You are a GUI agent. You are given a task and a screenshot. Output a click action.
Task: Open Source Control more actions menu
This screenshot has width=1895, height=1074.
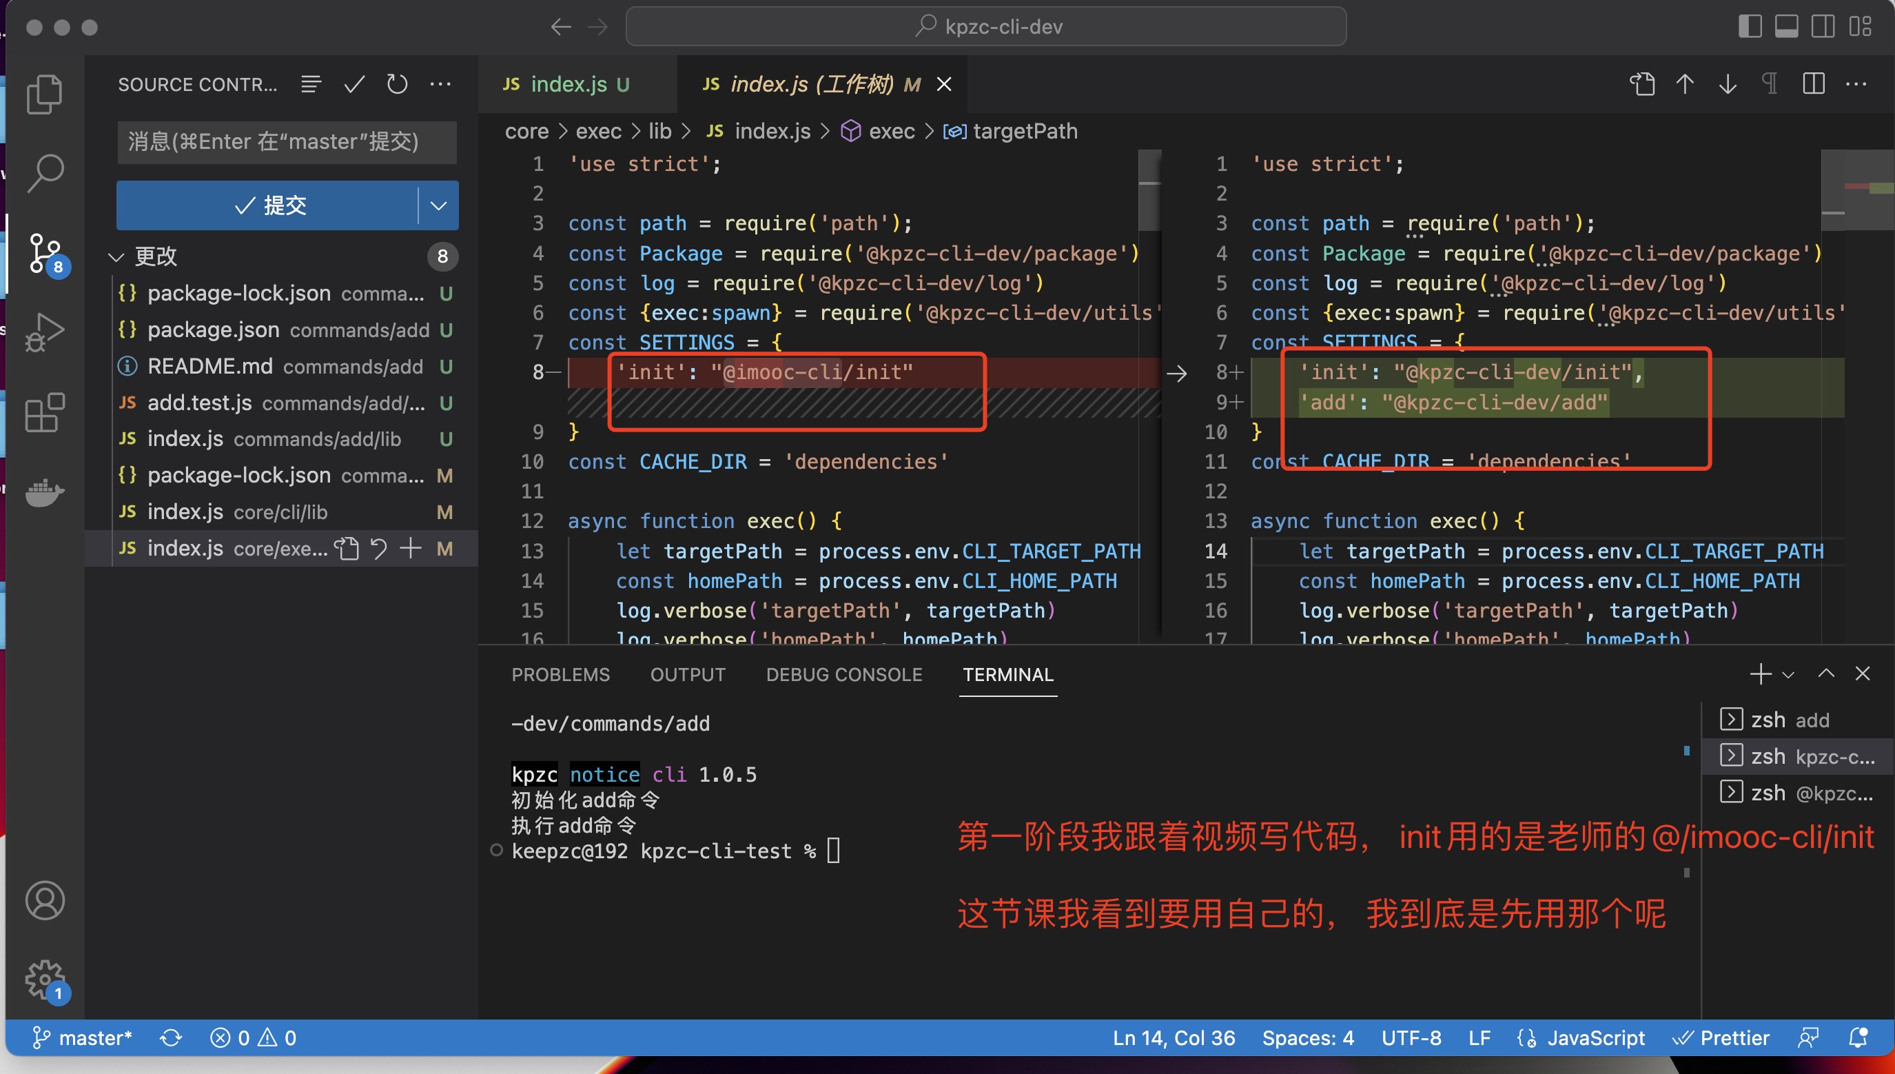(440, 84)
